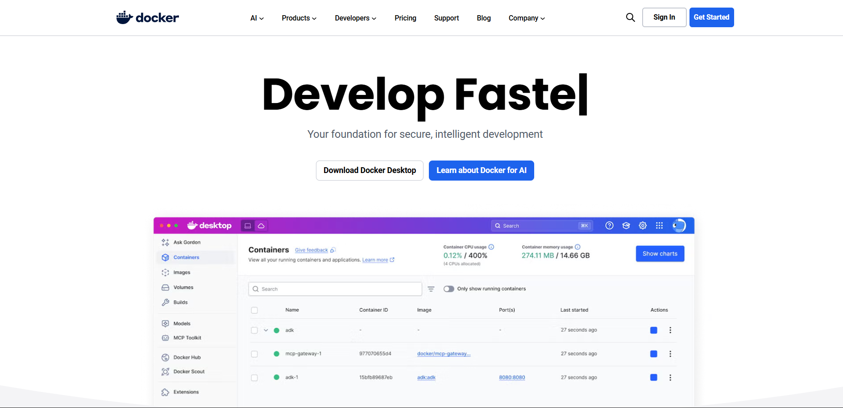
Task: Expand the AI navigation dropdown
Action: click(x=257, y=18)
